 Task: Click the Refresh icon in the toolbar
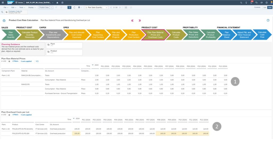coord(74,7)
